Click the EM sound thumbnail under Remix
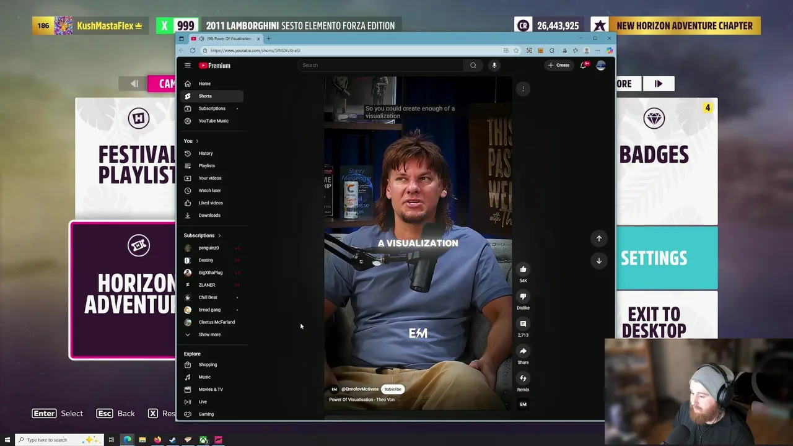Viewport: 793px width, 446px height. point(523,404)
